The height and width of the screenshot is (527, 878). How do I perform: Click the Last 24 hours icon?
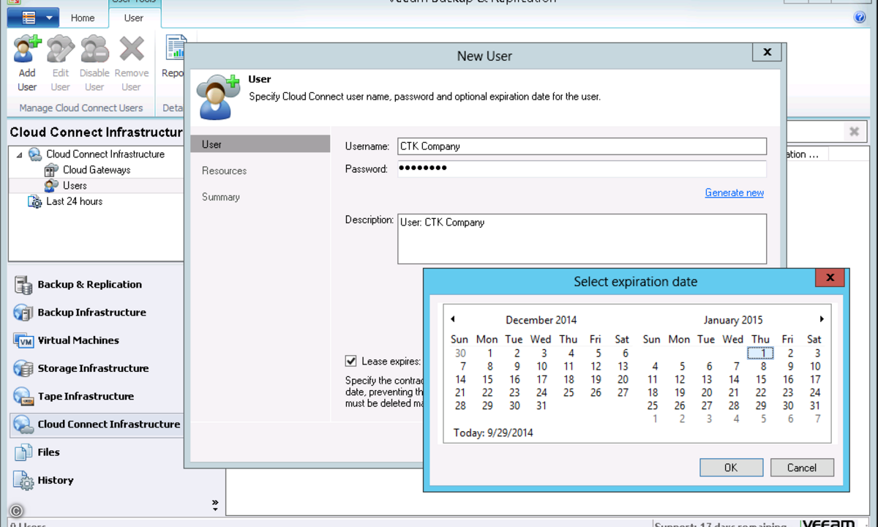pos(34,202)
